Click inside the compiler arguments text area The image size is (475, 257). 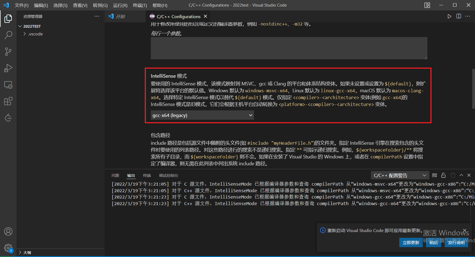289,48
